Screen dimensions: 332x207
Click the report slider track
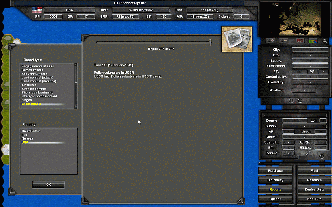click(x=153, y=42)
